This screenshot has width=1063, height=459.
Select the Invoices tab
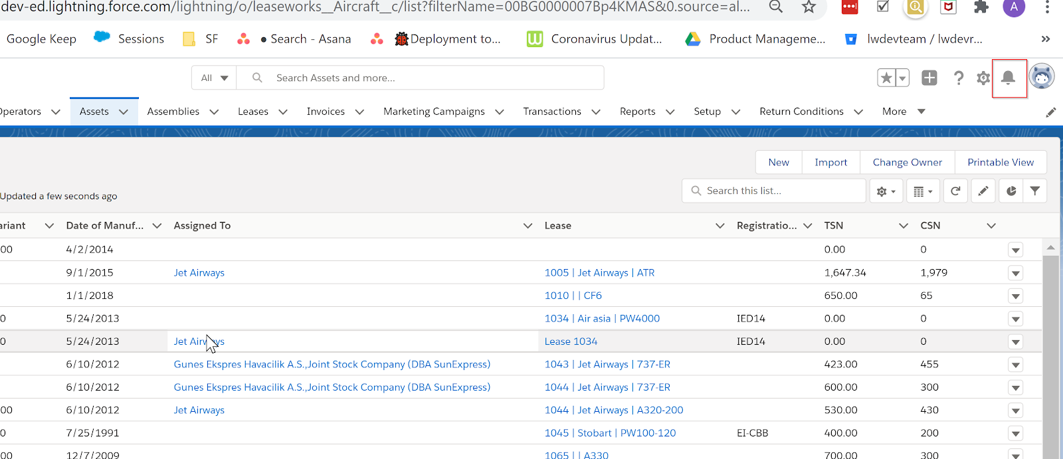pyautogui.click(x=326, y=112)
